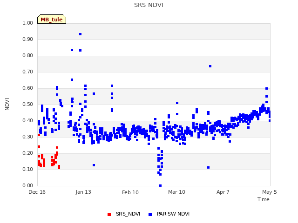Click the 0.10 y-axis tick label
This screenshot has height=223, width=298.
coord(27,169)
